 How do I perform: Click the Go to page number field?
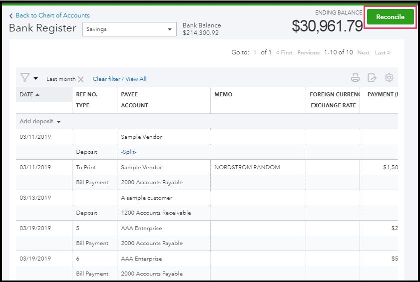pyautogui.click(x=255, y=52)
